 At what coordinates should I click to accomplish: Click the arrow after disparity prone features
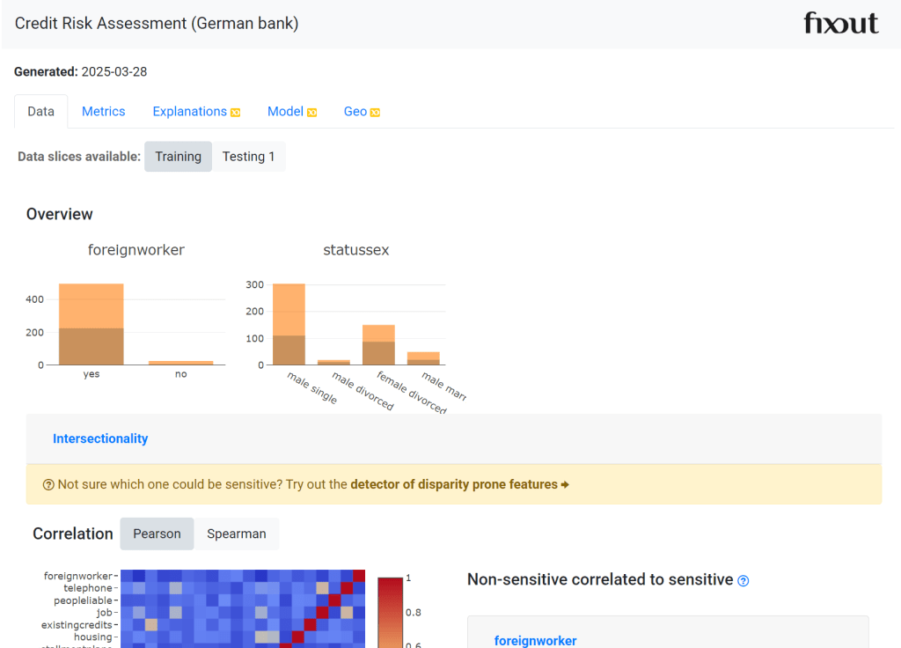pyautogui.click(x=565, y=485)
